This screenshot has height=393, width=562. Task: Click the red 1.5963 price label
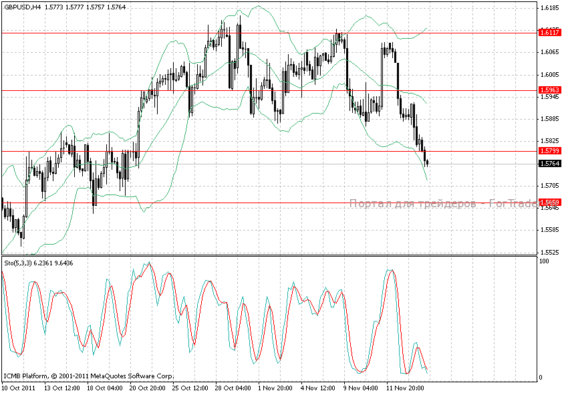[549, 90]
